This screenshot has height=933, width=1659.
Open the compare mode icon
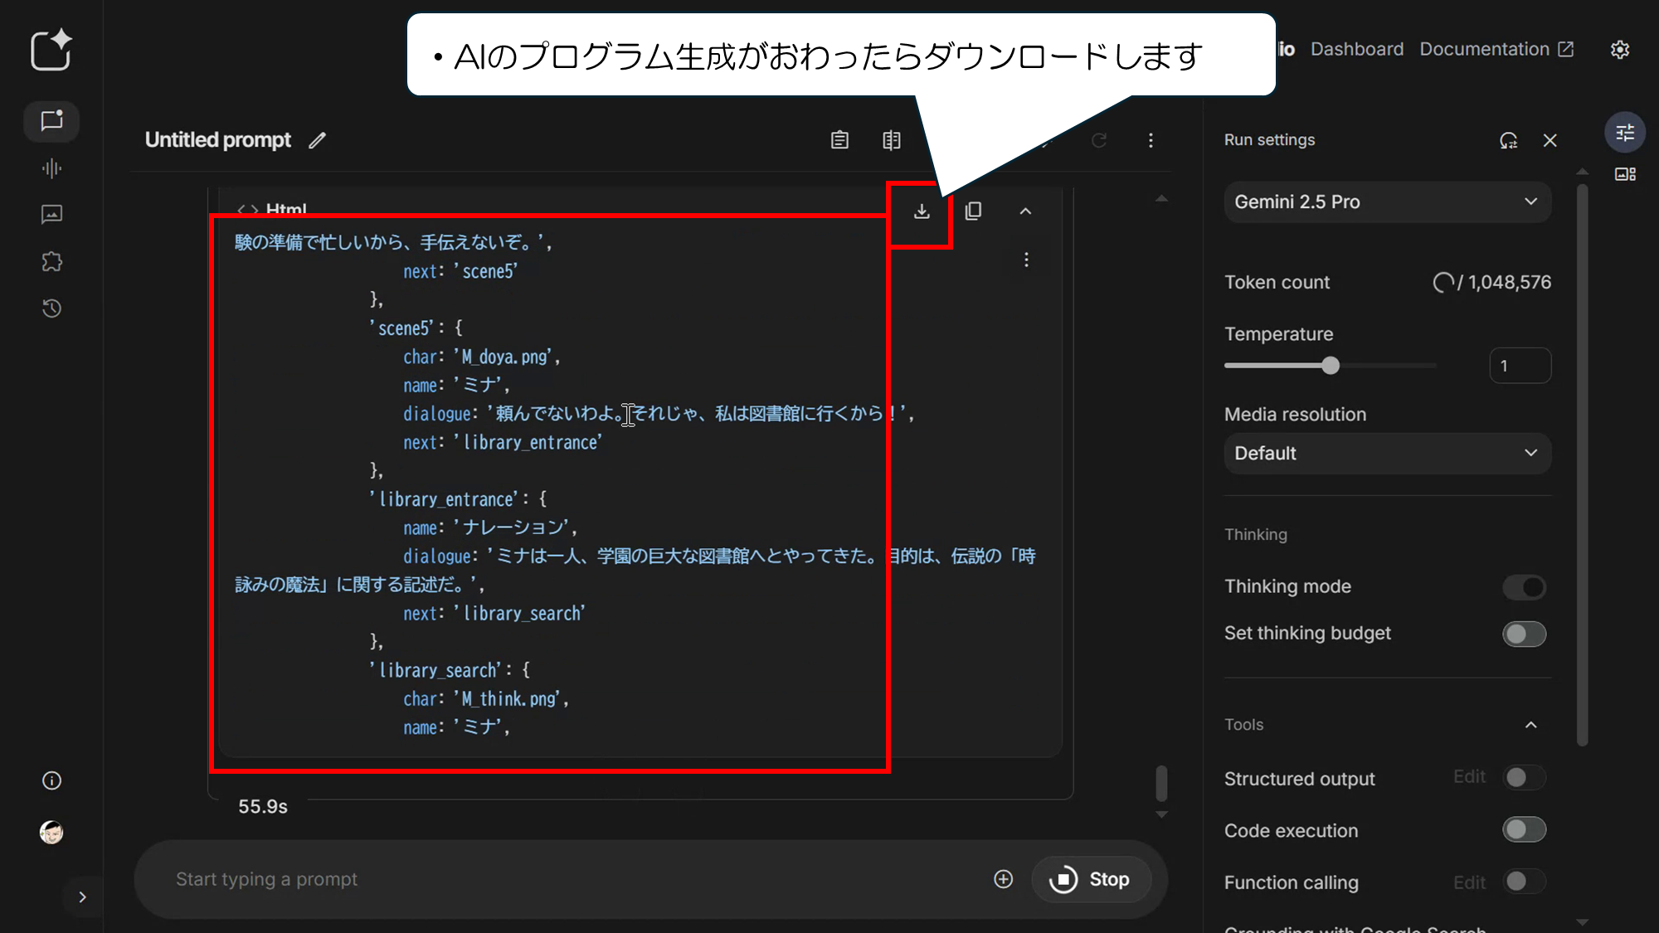tap(892, 140)
